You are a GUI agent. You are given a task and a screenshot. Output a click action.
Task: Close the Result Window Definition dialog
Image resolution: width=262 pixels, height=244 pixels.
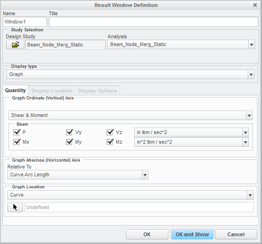click(255, 5)
